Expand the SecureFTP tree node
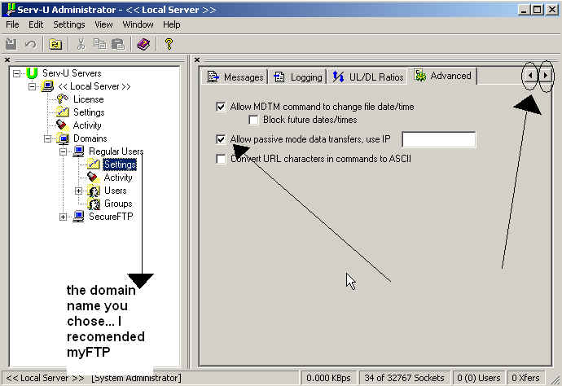This screenshot has height=386, width=562. point(63,217)
